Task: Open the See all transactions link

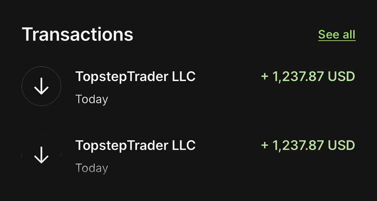Action: (x=337, y=34)
